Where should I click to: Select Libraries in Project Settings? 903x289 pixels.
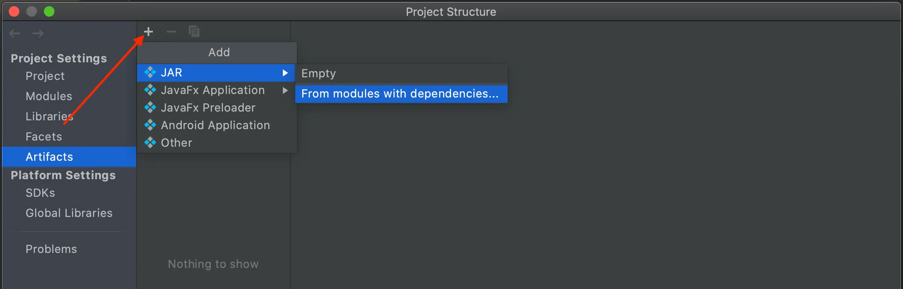[49, 116]
